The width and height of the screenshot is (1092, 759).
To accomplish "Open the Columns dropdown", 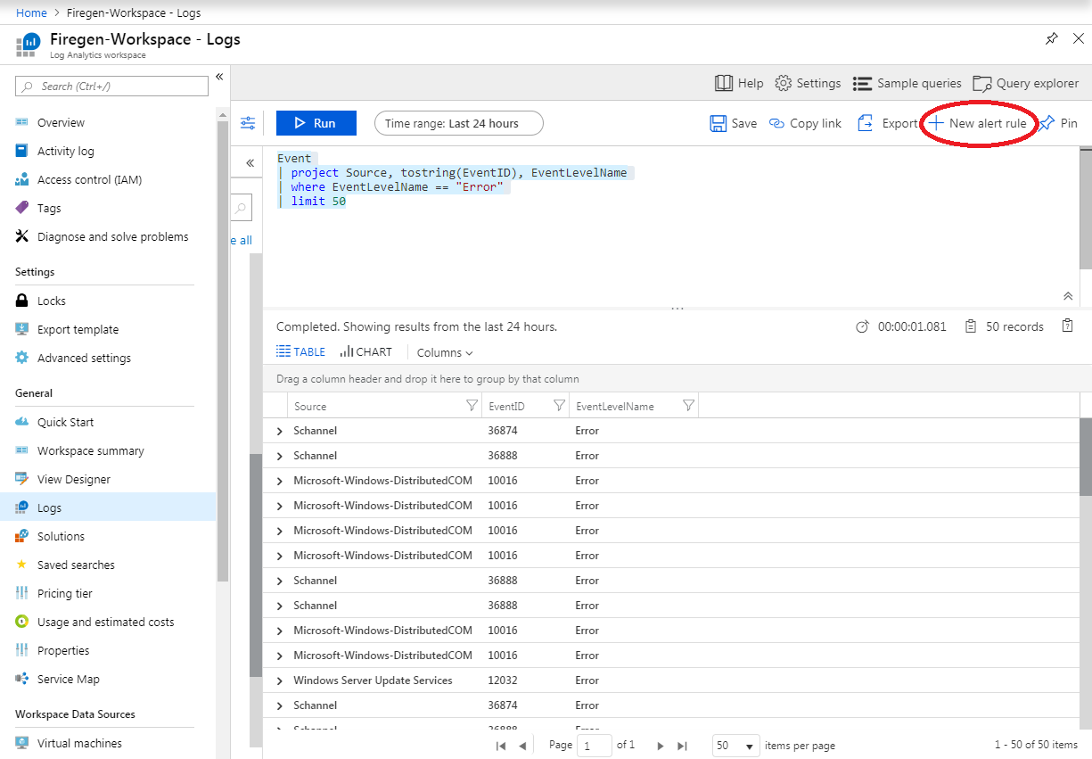I will [x=444, y=352].
